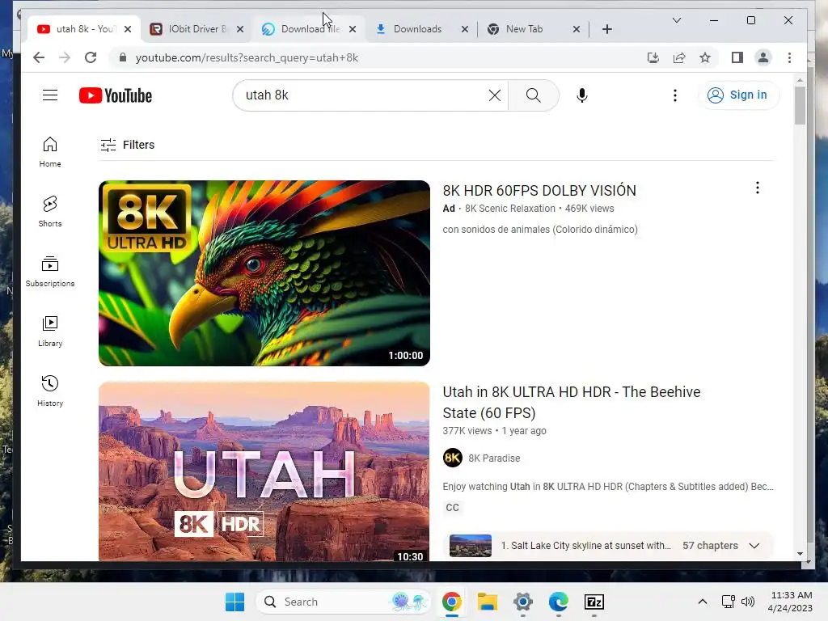Open the Filters options
This screenshot has height=621, width=828.
pos(127,145)
